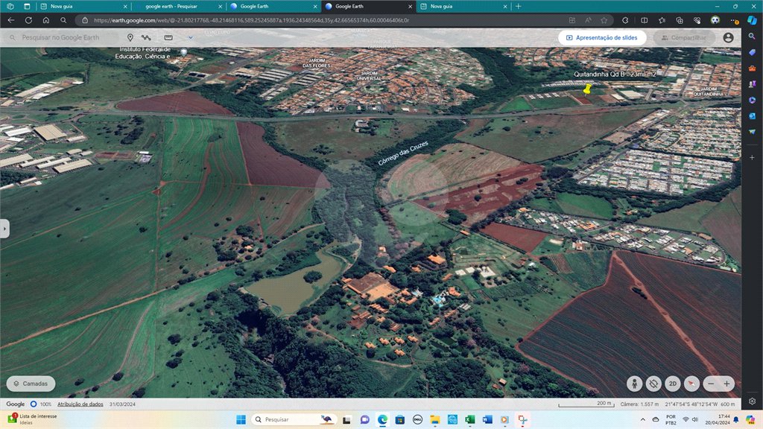Click the Córrego das Cruzes map label

coord(403,153)
